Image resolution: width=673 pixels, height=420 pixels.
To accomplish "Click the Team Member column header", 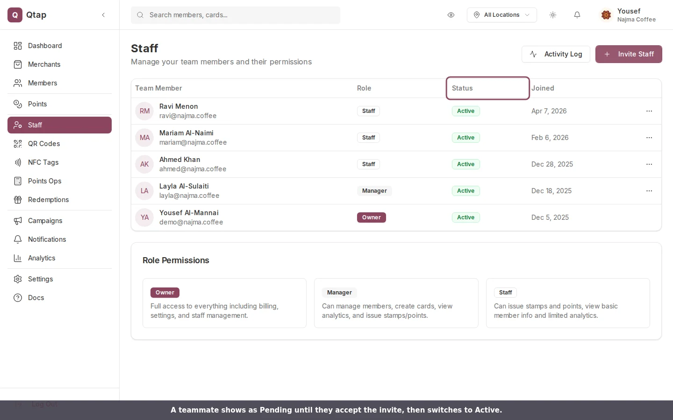I will tap(158, 88).
